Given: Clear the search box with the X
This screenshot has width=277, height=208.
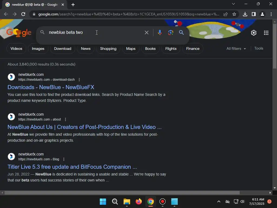Looking at the screenshot, I should tap(146, 32).
